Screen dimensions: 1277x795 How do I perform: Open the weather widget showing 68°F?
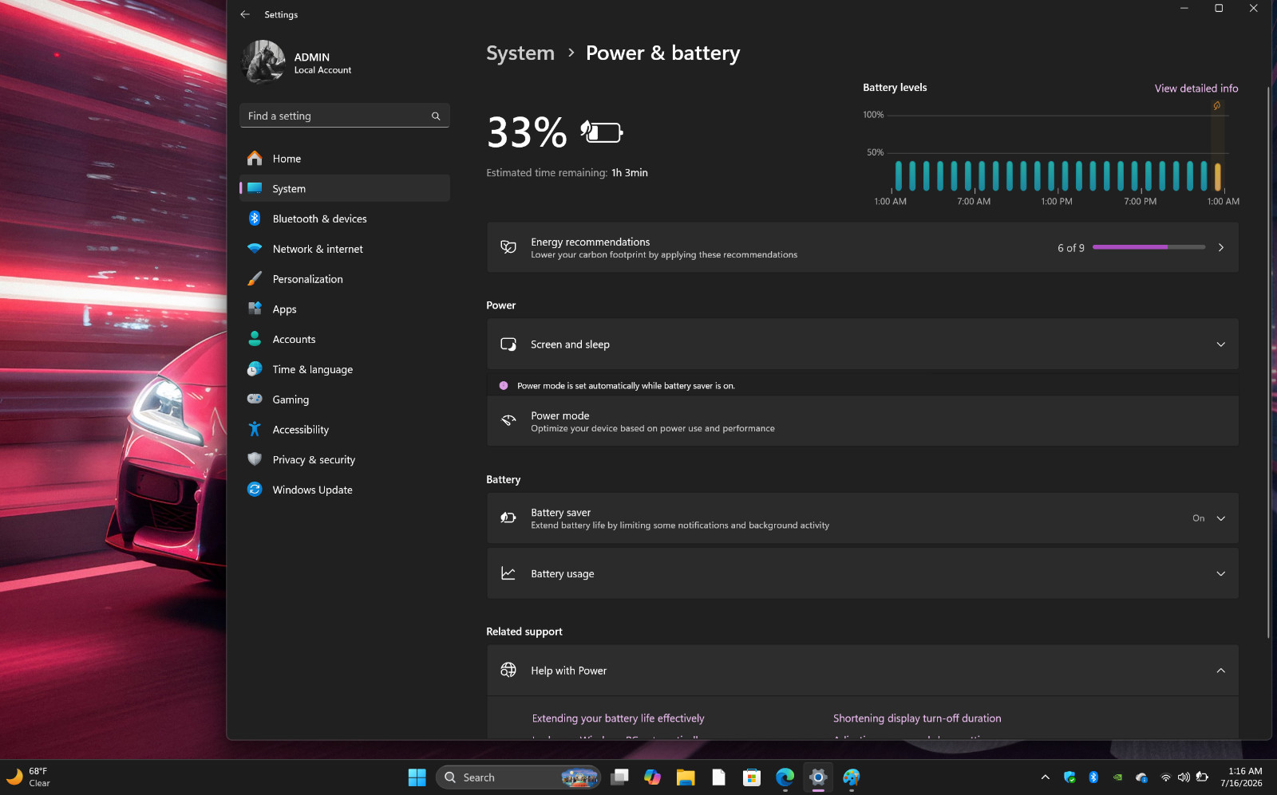pyautogui.click(x=29, y=777)
